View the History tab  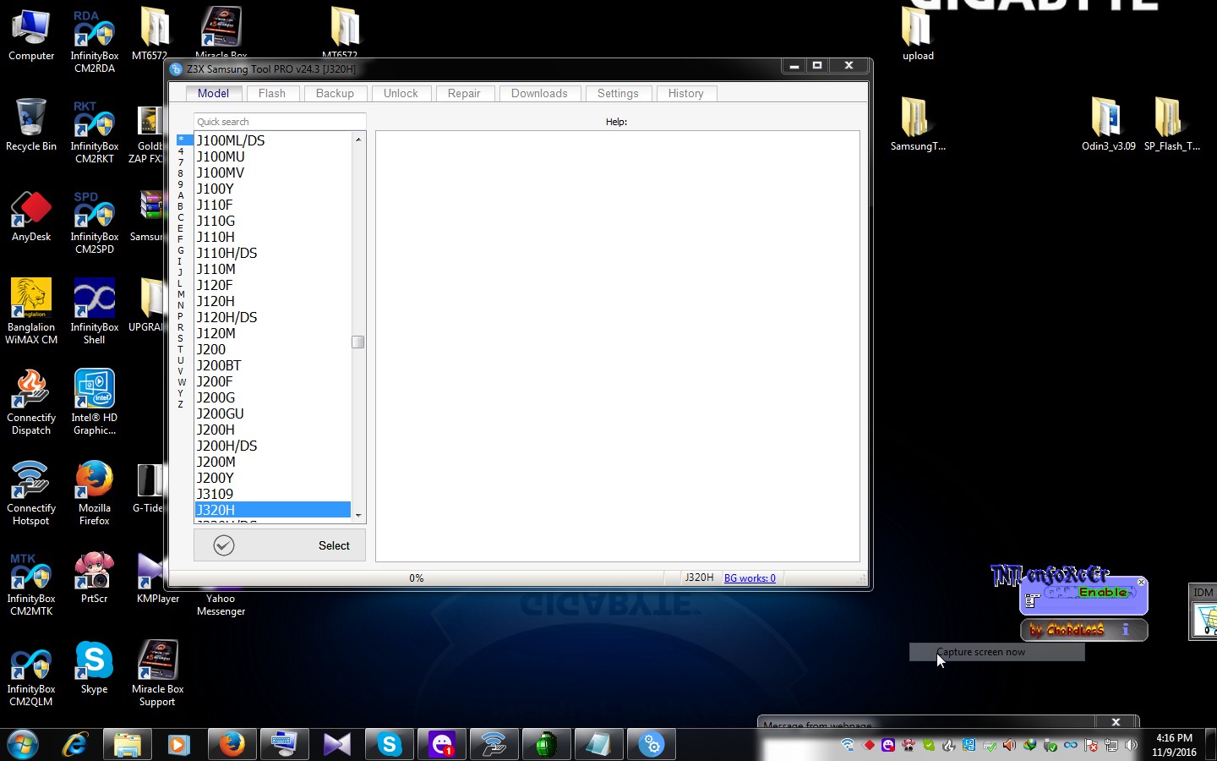[685, 93]
